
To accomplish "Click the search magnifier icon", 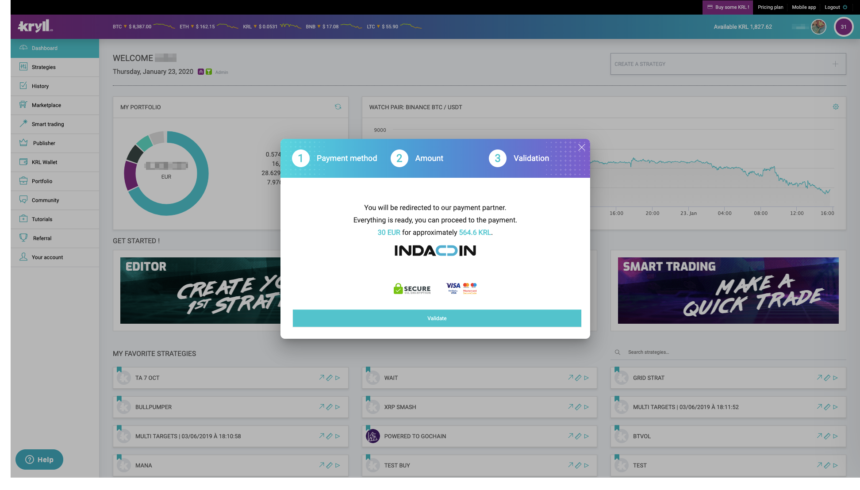I will tap(617, 352).
